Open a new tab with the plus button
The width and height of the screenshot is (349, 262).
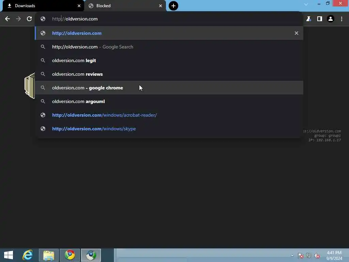coord(173,6)
